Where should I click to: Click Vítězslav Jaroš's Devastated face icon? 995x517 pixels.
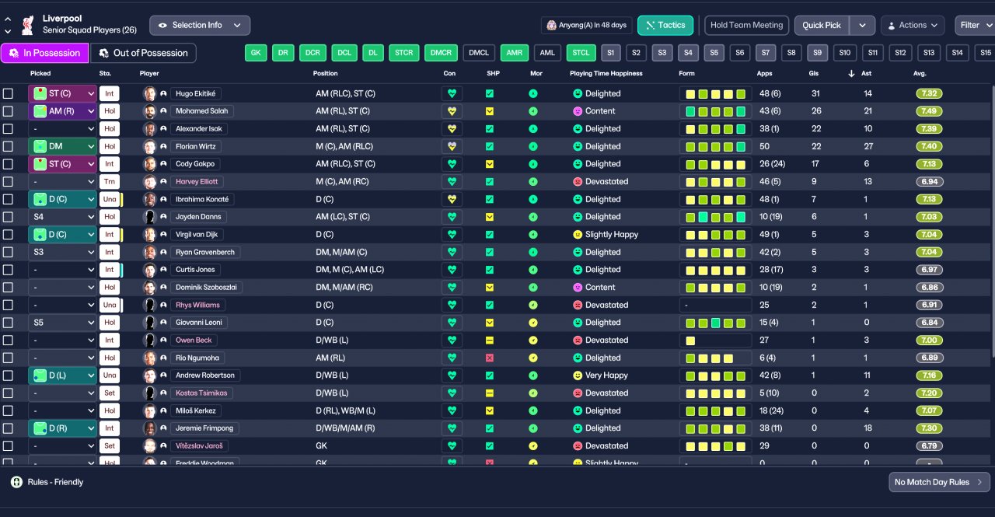[578, 445]
